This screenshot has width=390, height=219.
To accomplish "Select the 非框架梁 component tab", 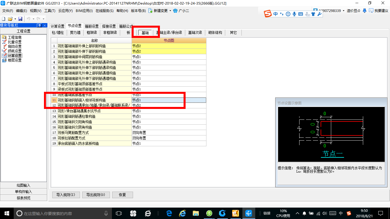I will (x=110, y=33).
